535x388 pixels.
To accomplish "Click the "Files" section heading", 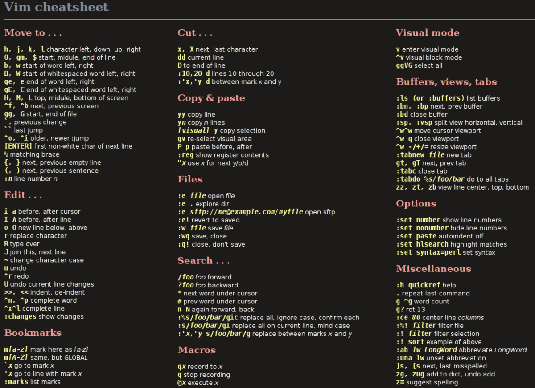I will click(190, 179).
